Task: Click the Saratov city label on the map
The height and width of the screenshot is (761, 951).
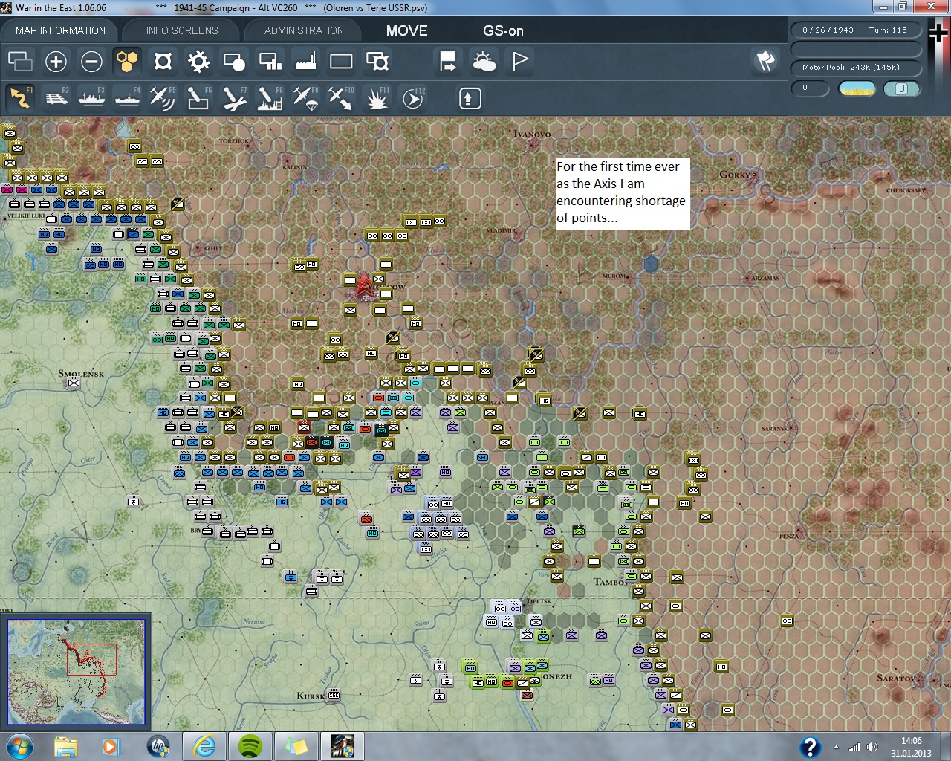Action: [x=897, y=678]
